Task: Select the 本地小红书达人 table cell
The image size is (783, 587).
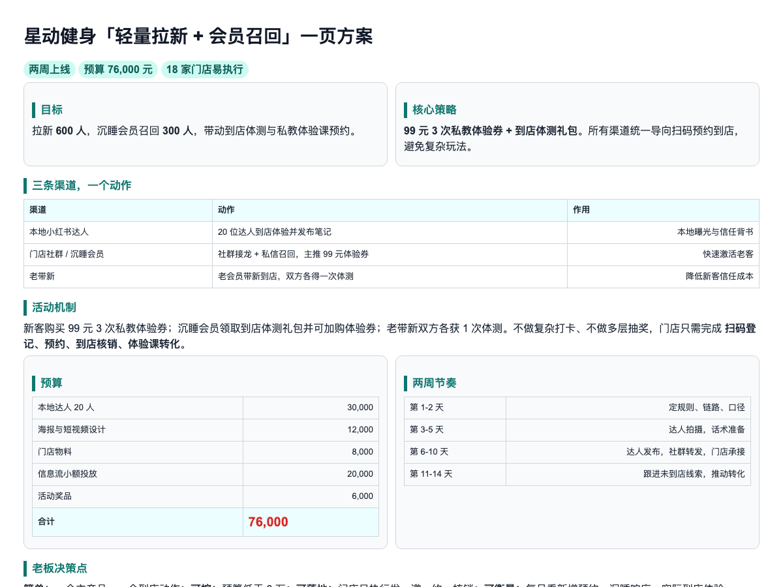Action: click(118, 232)
